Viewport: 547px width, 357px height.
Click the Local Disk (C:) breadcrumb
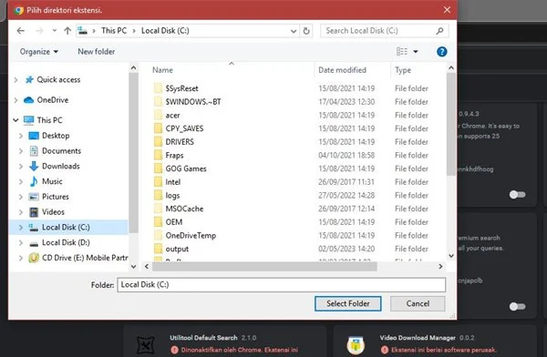click(x=165, y=31)
